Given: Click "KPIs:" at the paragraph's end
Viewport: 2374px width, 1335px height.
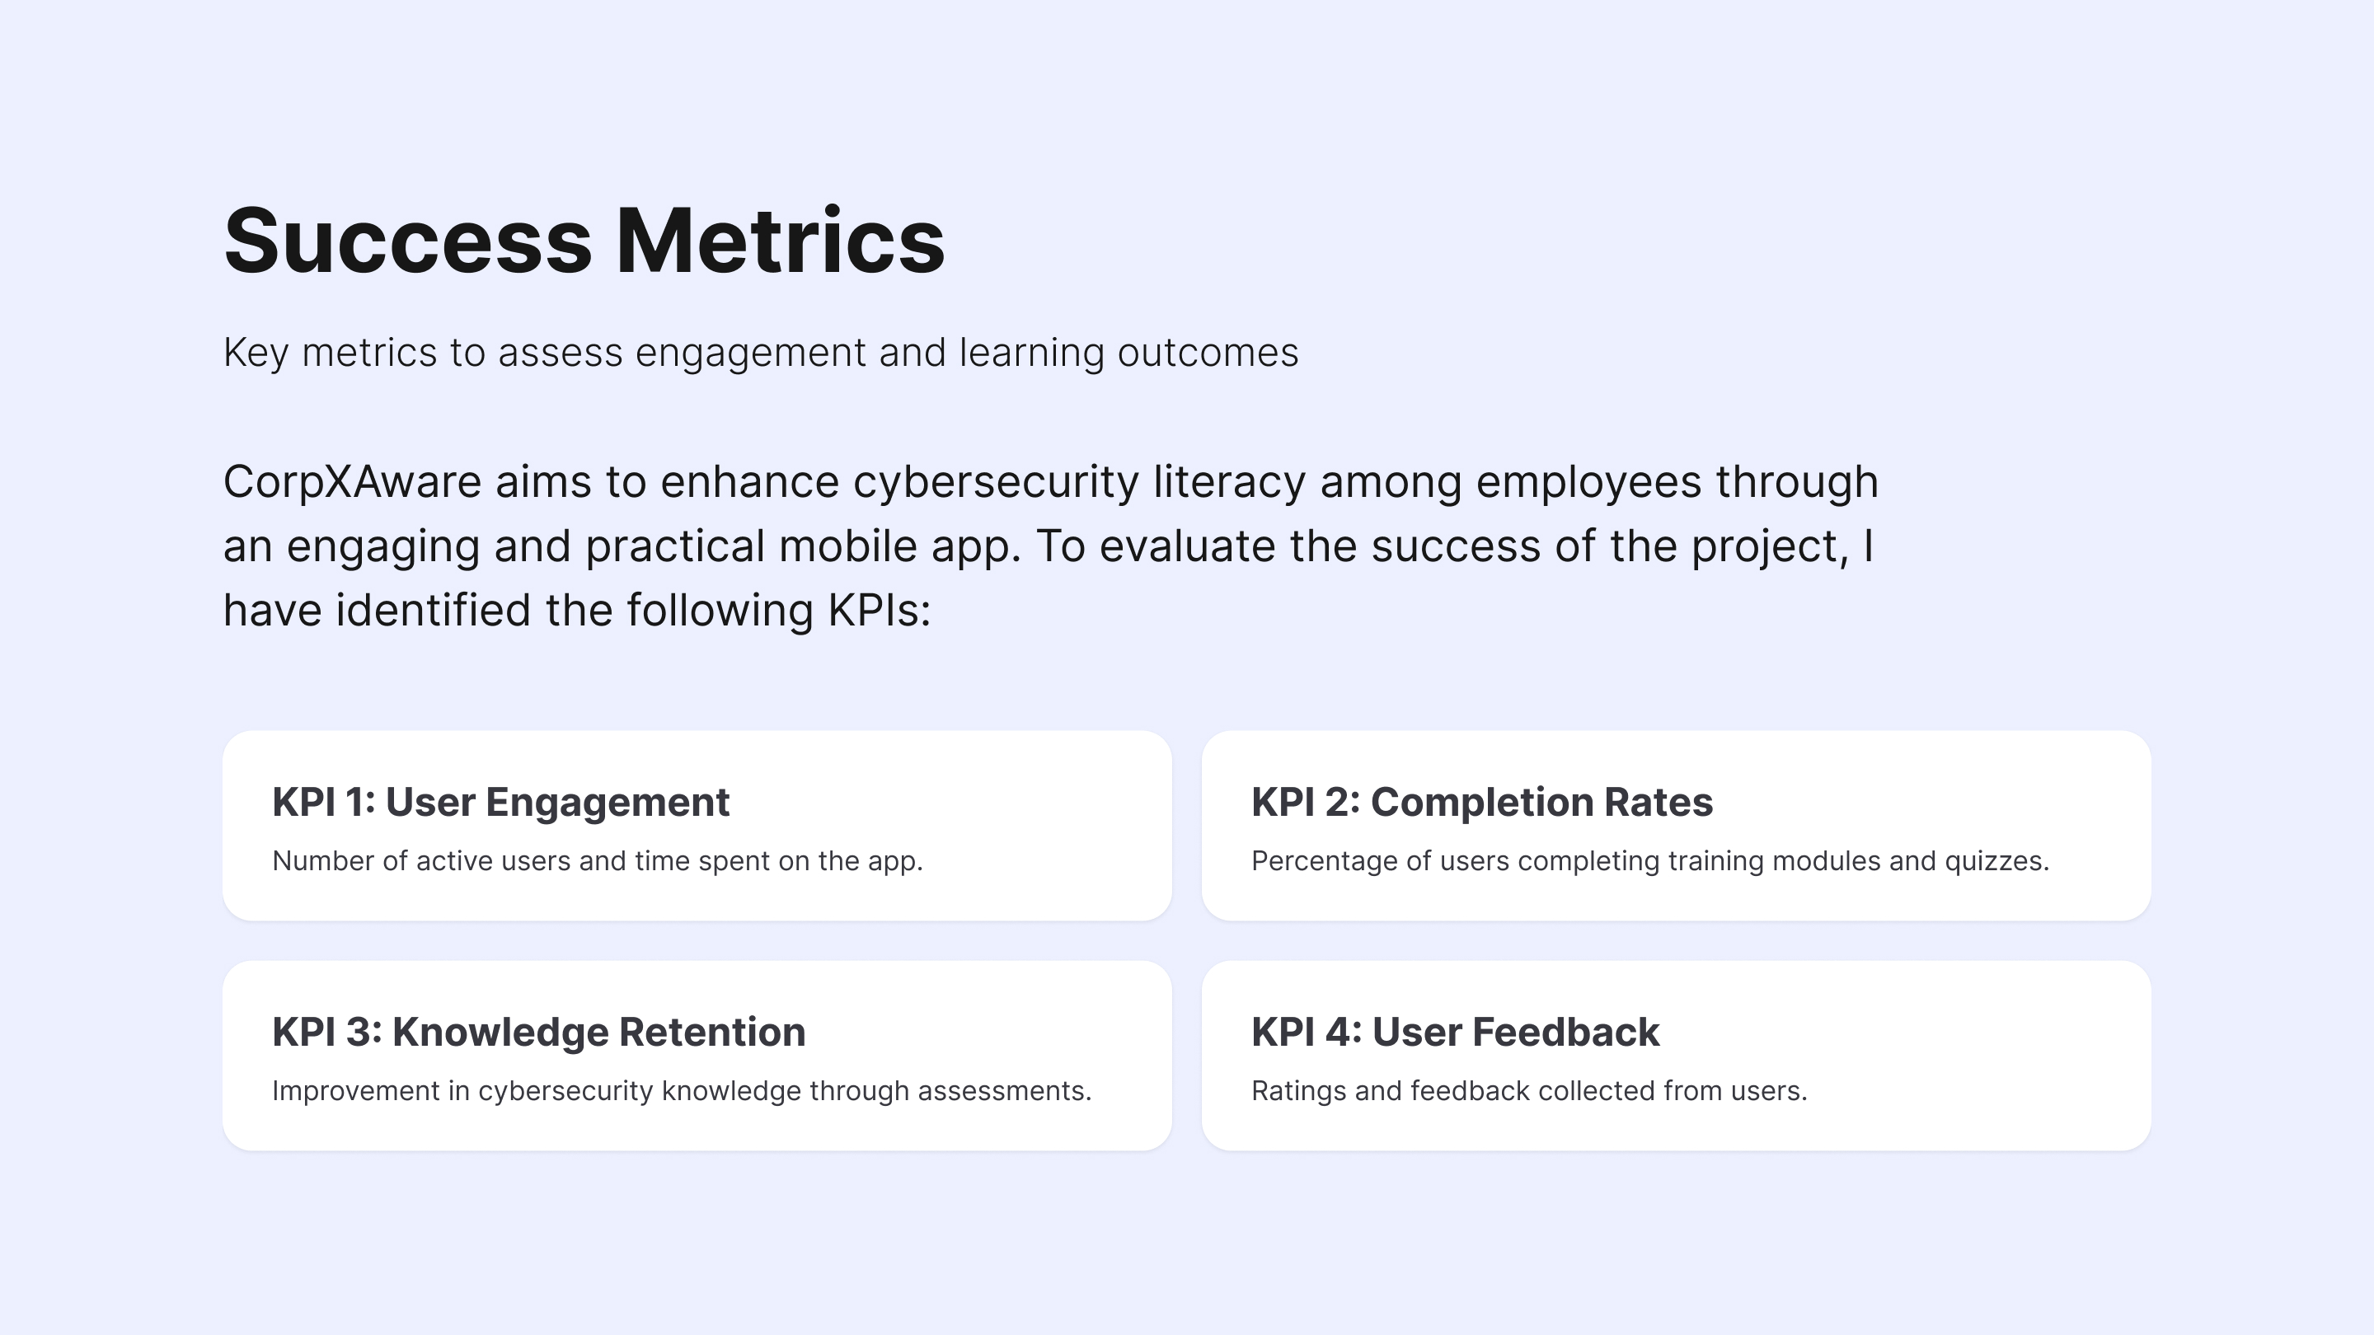Looking at the screenshot, I should point(880,611).
